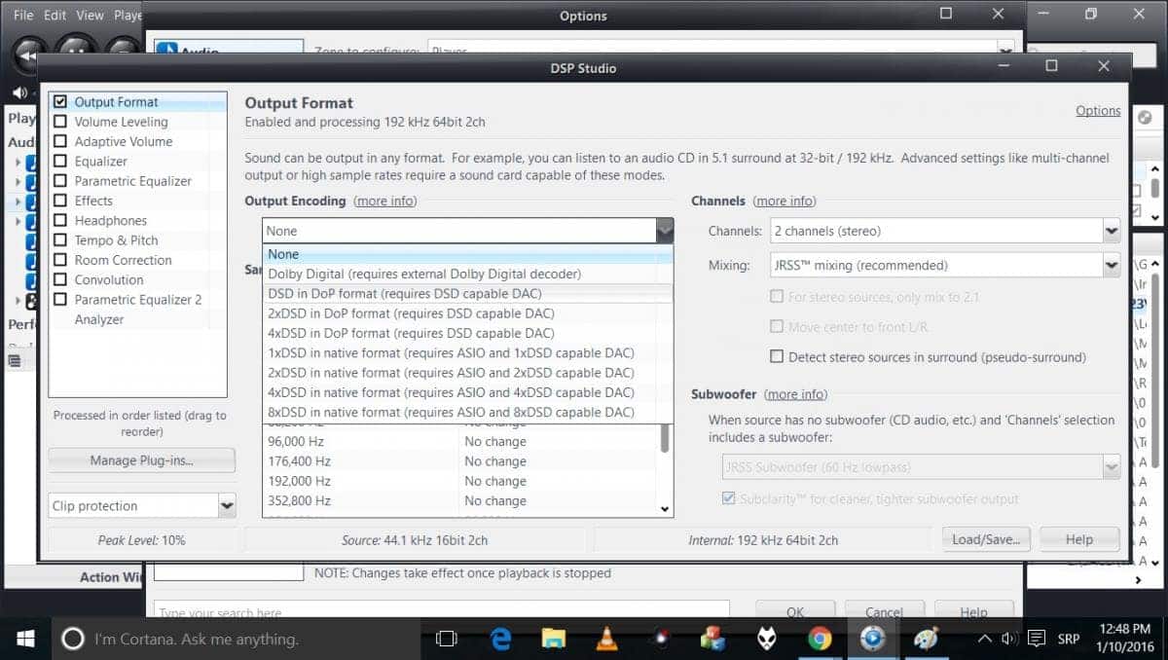Image resolution: width=1168 pixels, height=660 pixels.
Task: Check Detect stereo sources in surround
Action: click(x=777, y=357)
